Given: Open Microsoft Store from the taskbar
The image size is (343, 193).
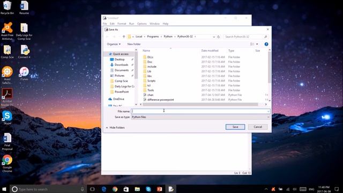Looking at the screenshot, I should pos(126,189).
